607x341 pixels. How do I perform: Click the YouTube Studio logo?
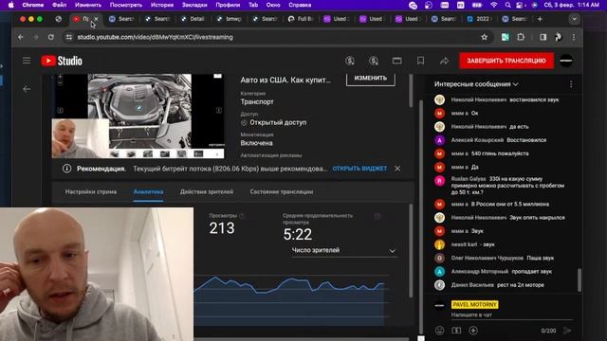pyautogui.click(x=62, y=61)
